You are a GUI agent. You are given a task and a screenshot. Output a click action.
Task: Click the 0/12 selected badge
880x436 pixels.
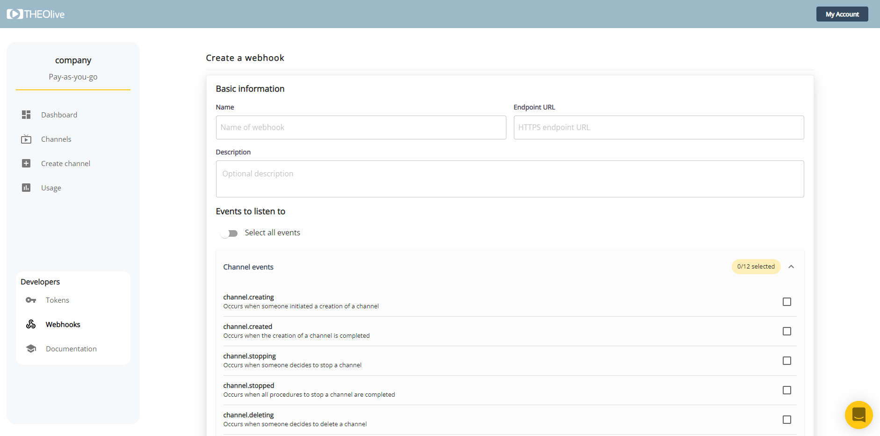(756, 267)
